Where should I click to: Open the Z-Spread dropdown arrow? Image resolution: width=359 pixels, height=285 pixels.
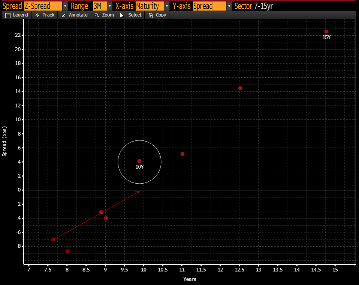(65, 6)
